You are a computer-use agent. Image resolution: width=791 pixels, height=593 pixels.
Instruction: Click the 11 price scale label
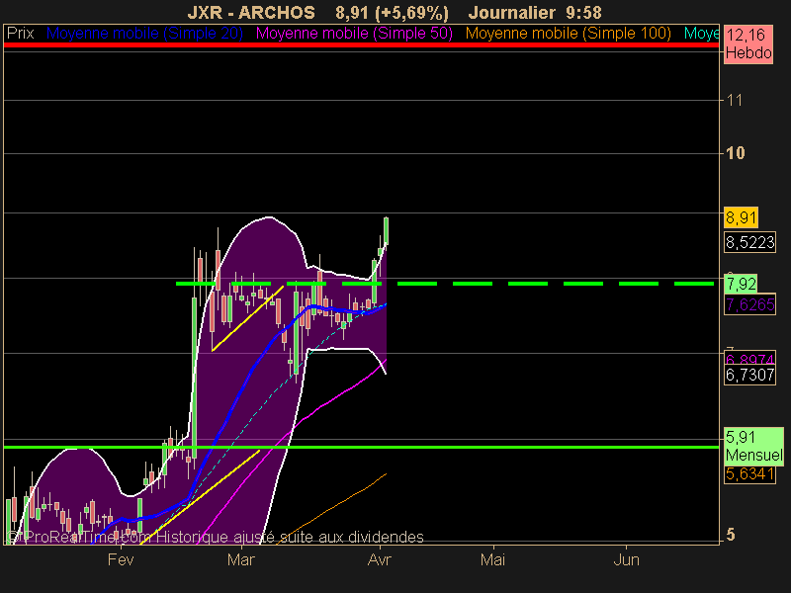(x=735, y=101)
